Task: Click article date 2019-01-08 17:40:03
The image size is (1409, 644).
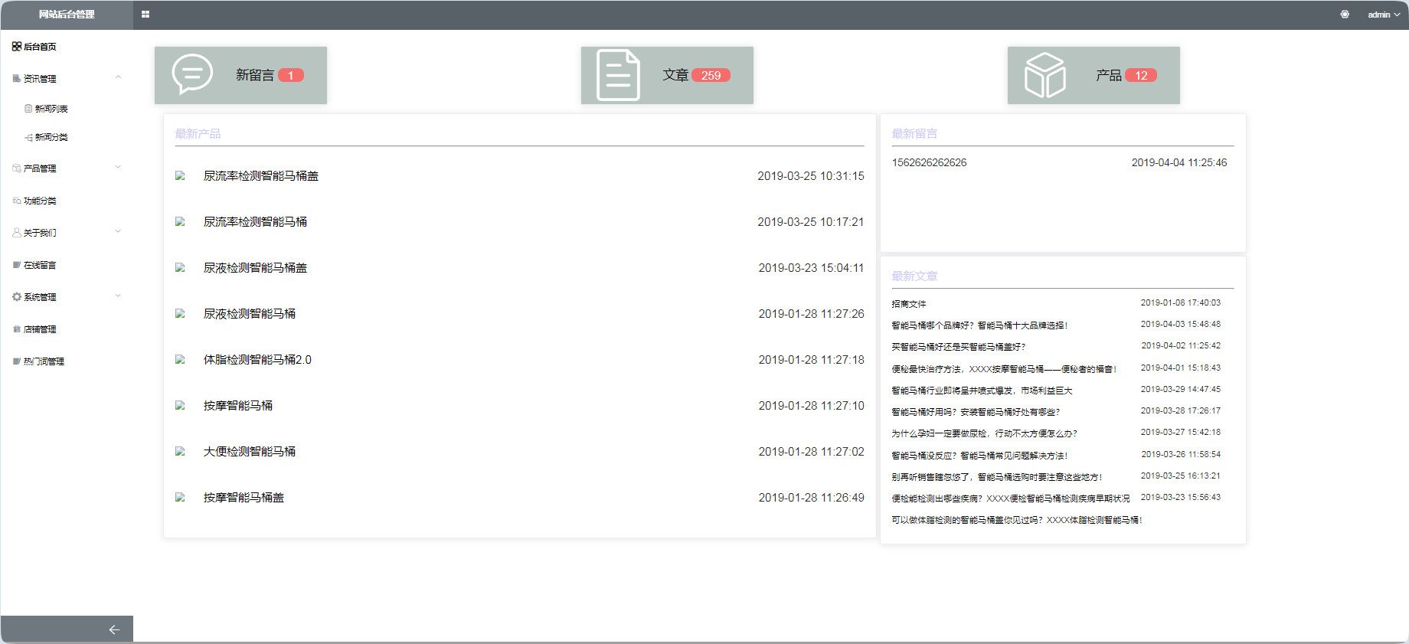Action: tap(1181, 302)
